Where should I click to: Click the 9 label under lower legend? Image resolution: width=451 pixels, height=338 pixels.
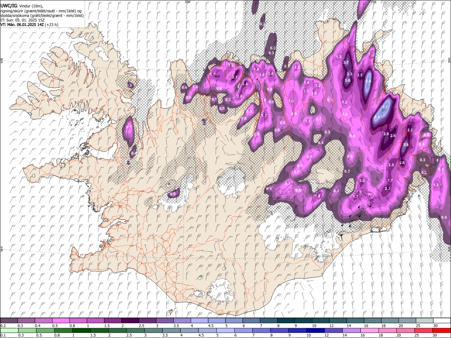pos(290,335)
